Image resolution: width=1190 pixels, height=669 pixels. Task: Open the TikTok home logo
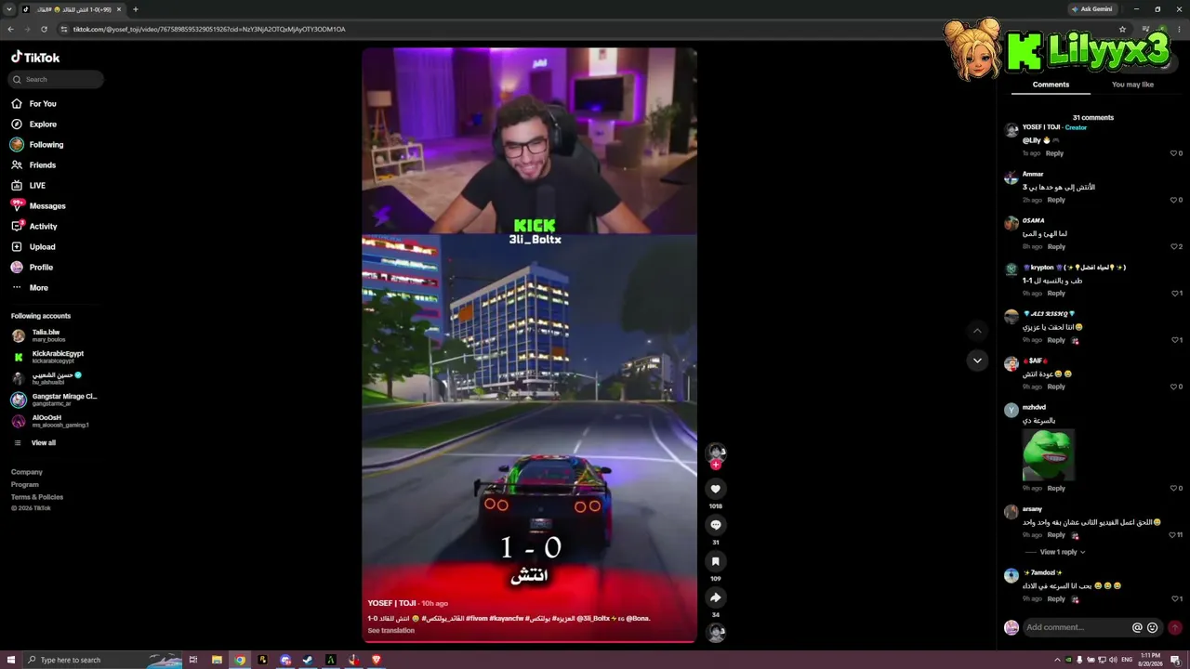click(35, 57)
